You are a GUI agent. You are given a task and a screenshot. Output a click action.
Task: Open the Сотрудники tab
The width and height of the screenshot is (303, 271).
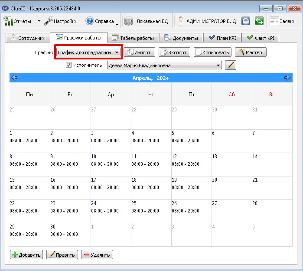(x=28, y=38)
